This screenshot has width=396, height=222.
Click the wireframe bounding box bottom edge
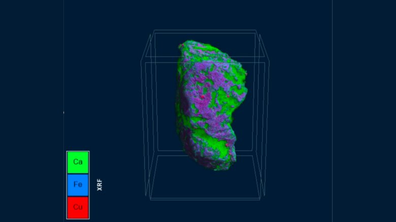[x=205, y=199]
